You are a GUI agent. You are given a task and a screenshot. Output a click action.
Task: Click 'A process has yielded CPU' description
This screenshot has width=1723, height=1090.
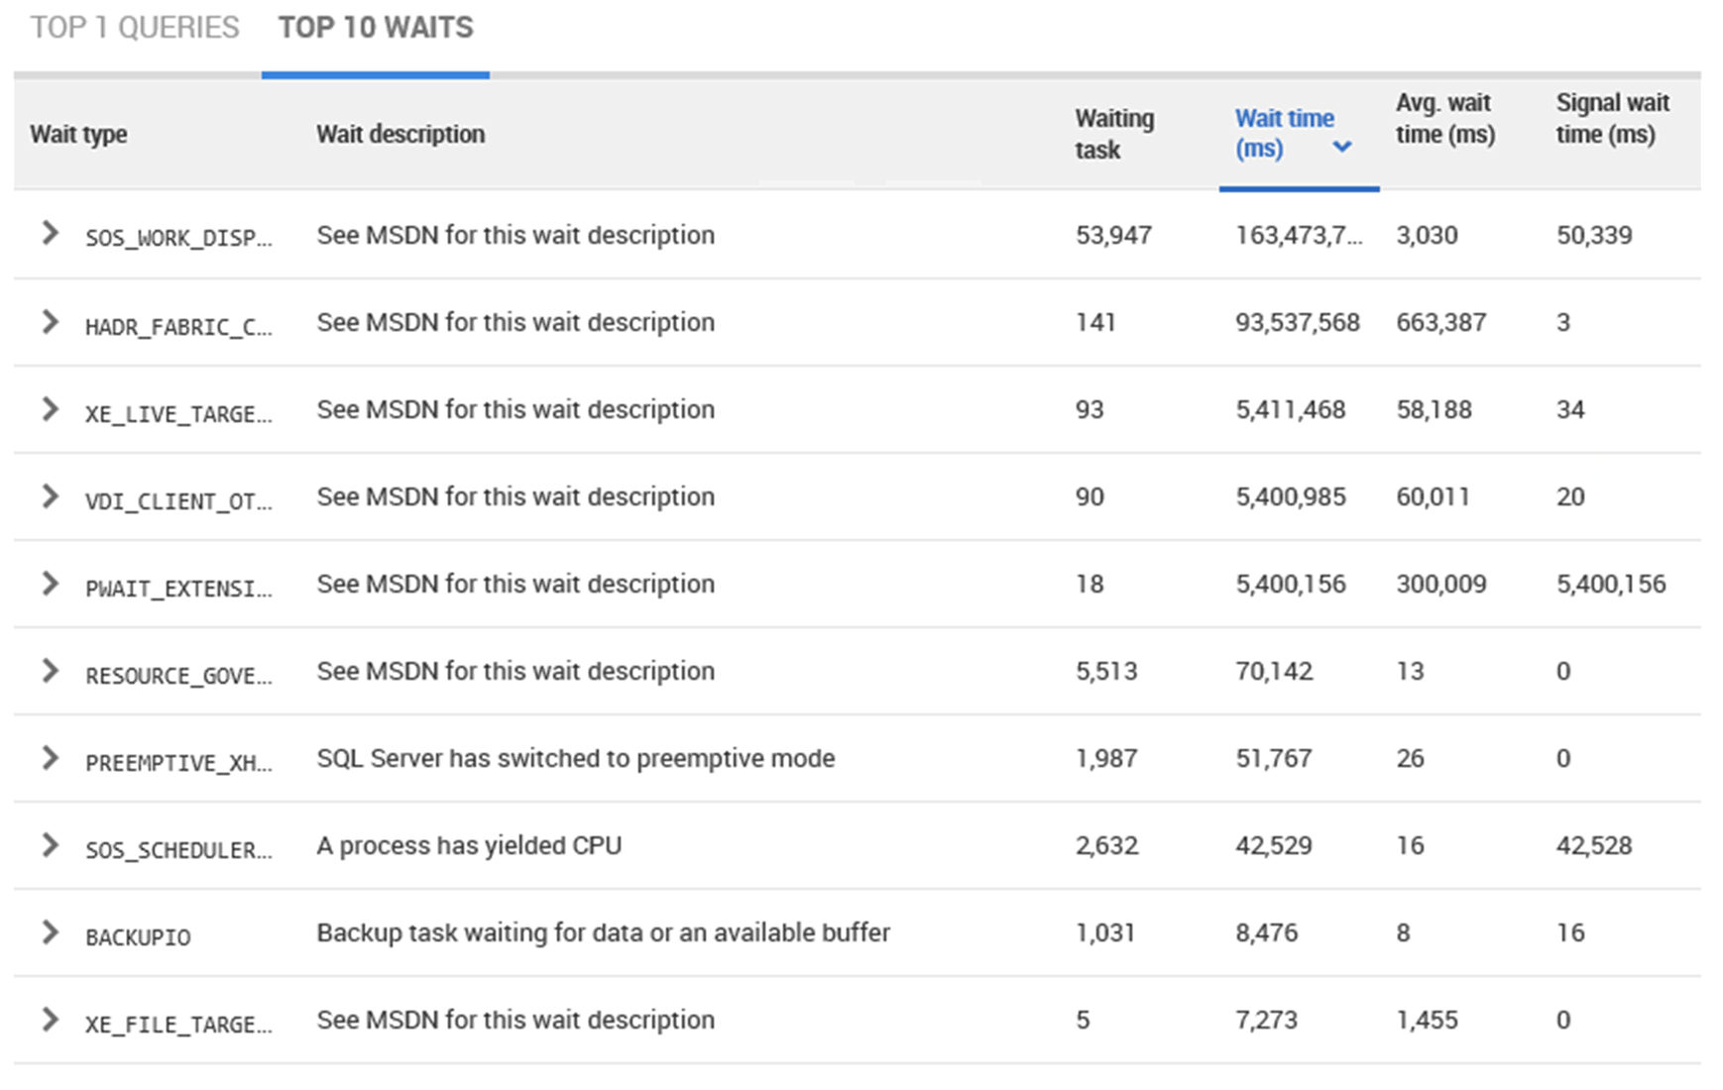point(469,845)
